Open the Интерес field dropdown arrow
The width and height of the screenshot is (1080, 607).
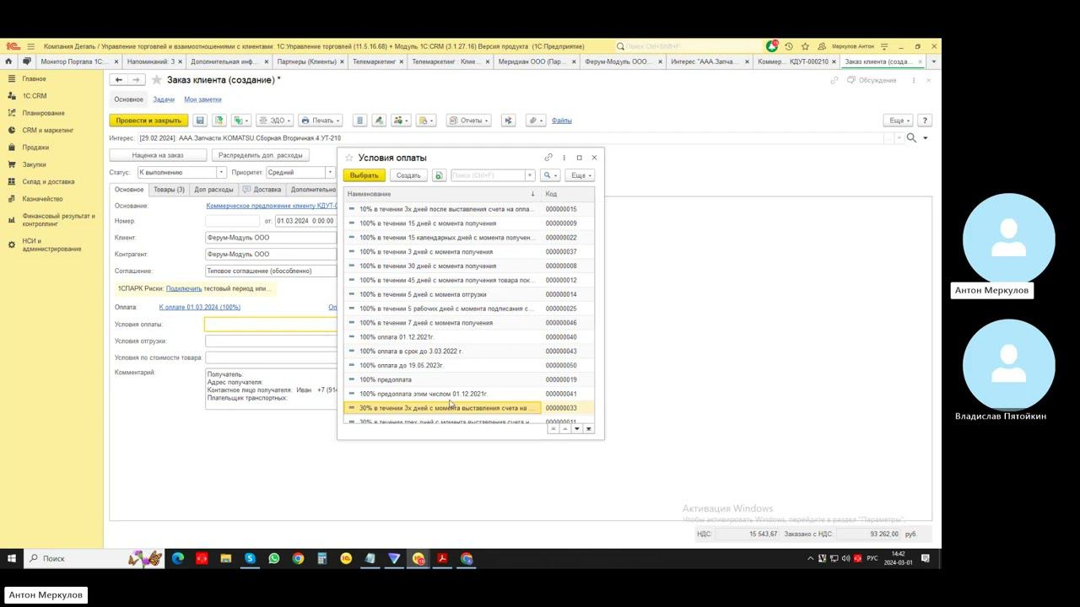[x=926, y=138]
